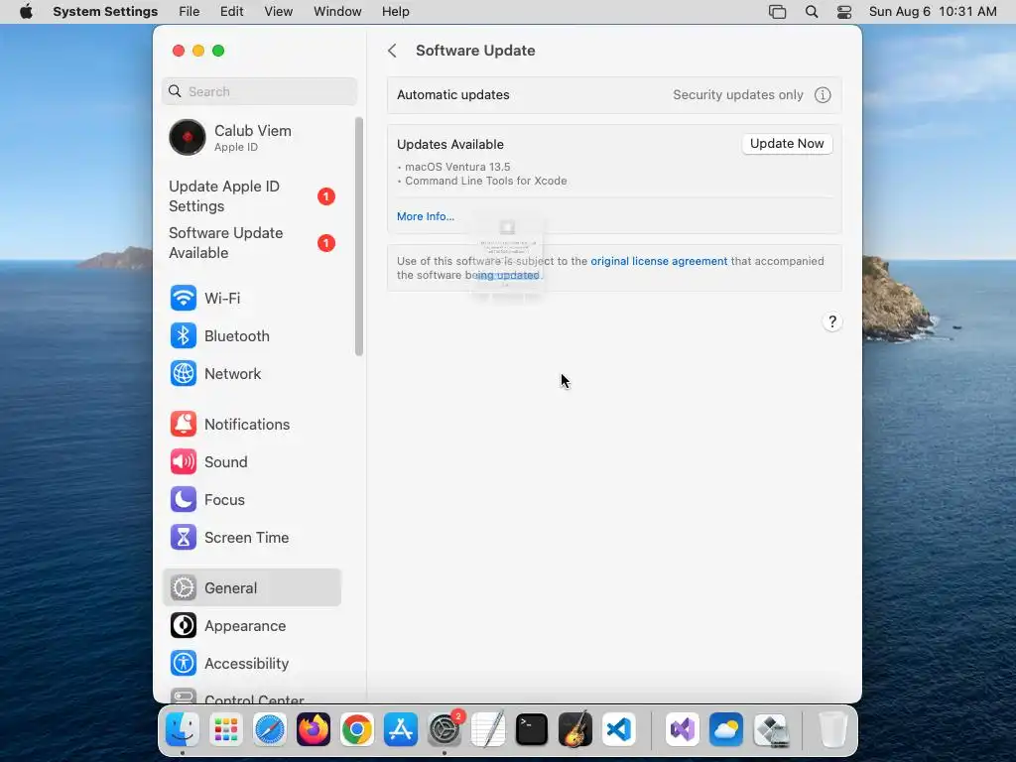The image size is (1016, 762).
Task: Open Accessibility settings
Action: 251,663
